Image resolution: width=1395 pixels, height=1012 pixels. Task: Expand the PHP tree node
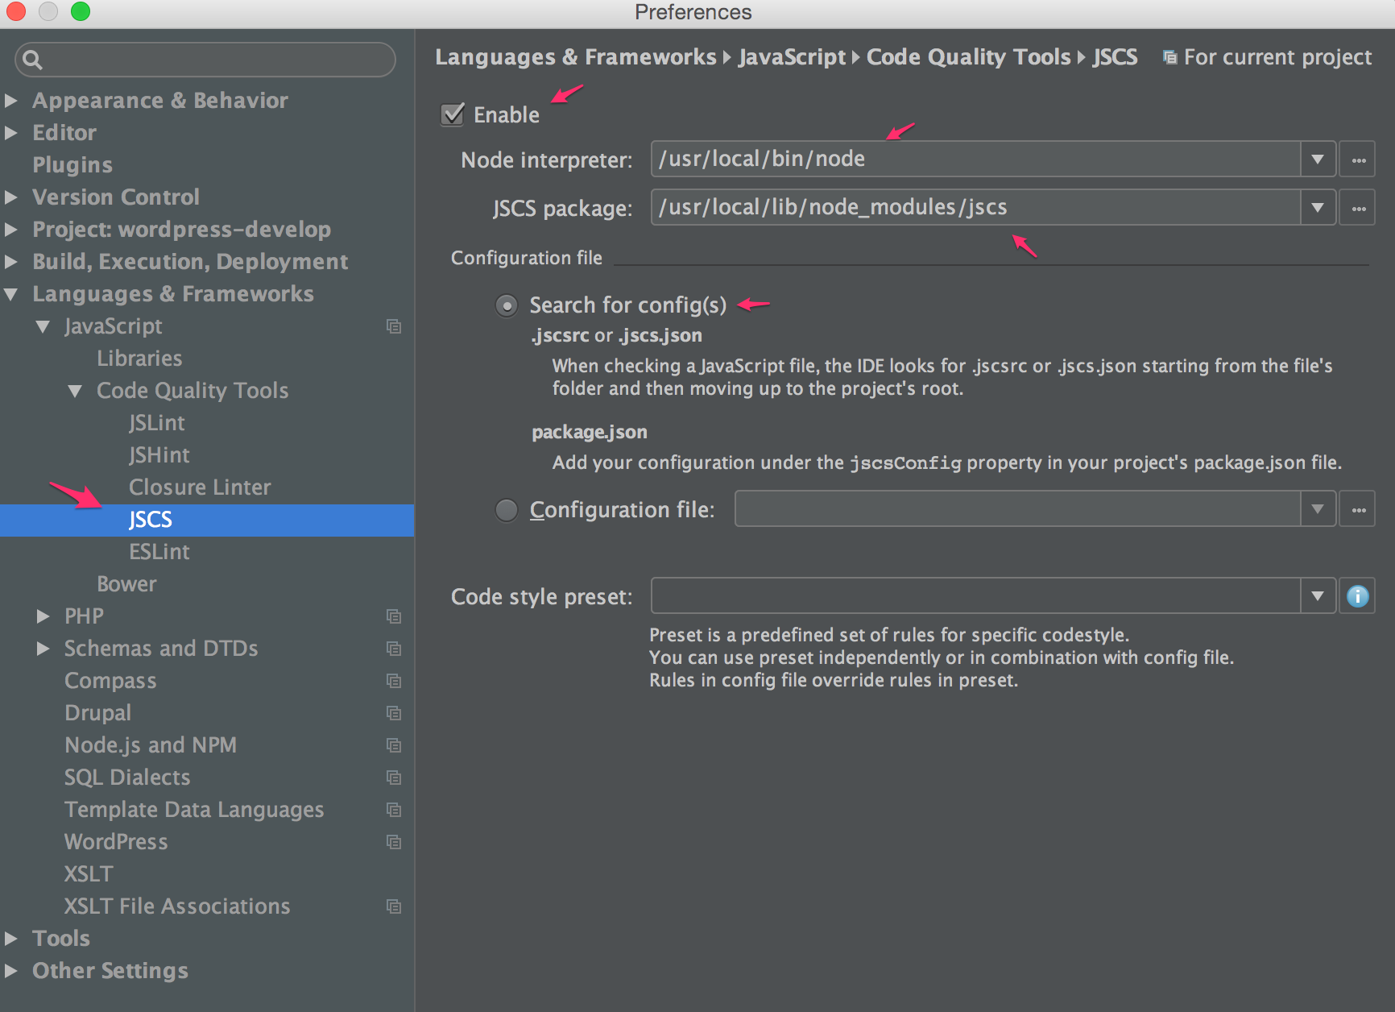point(43,616)
